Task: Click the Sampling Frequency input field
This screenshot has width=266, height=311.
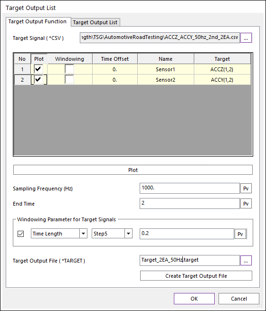Action: pos(190,188)
